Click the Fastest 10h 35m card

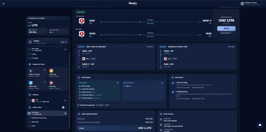[x=38, y=31]
